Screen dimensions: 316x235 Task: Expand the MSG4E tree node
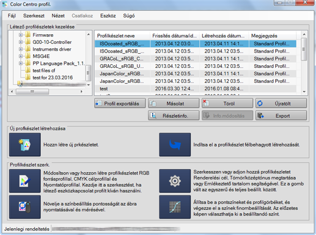tap(21, 56)
